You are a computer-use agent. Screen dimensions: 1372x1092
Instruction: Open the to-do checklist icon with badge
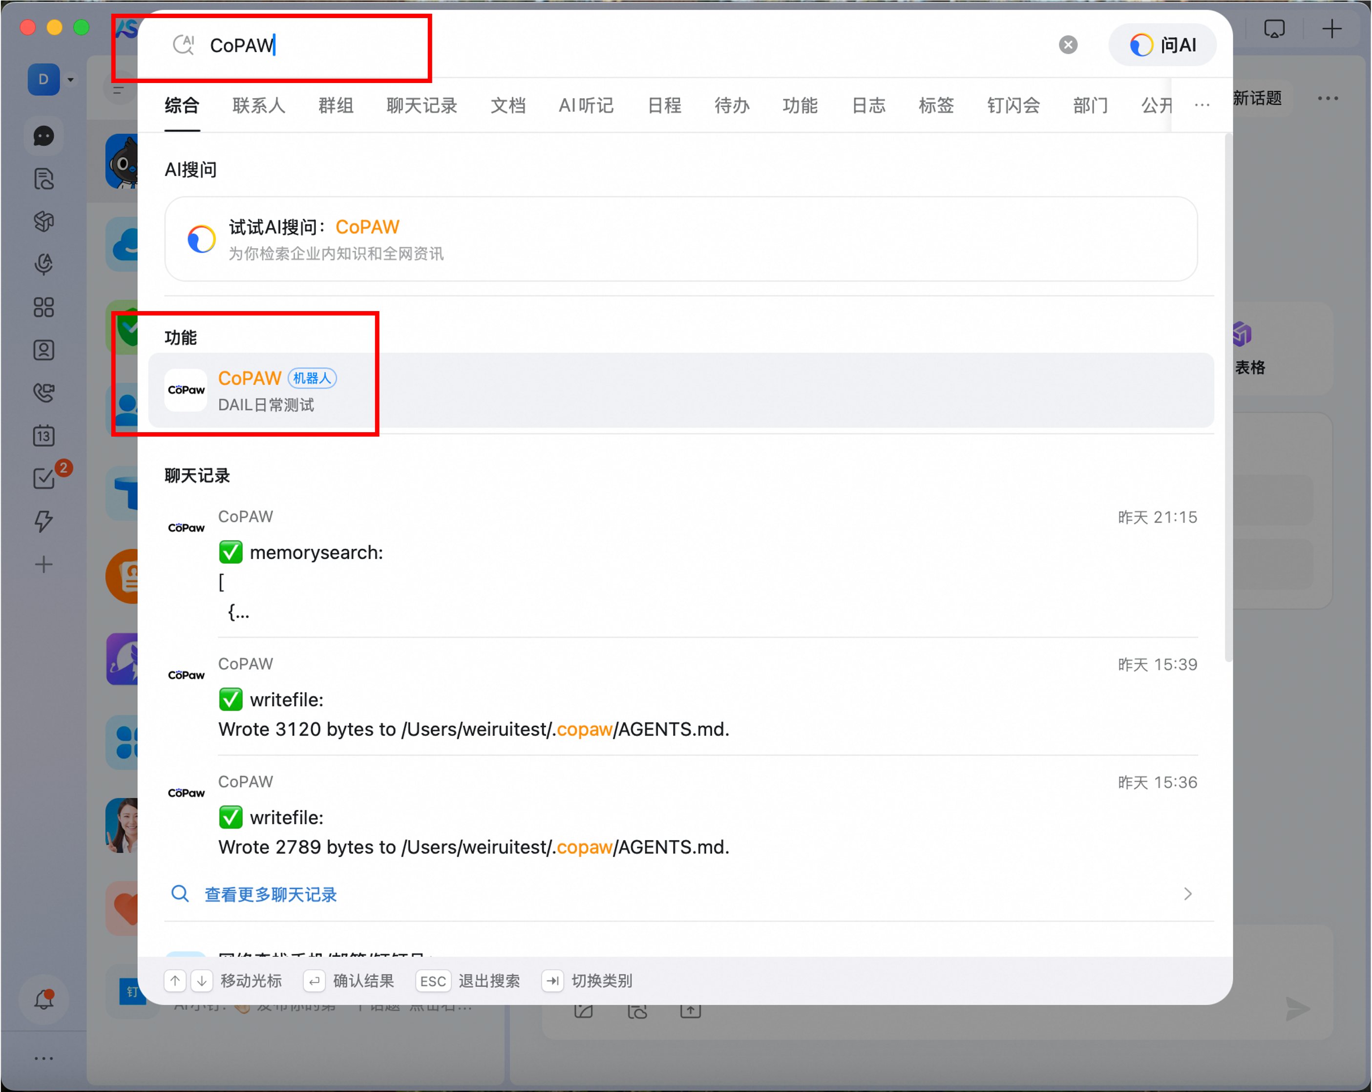point(43,479)
